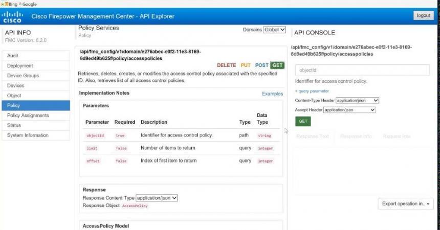Switch to the Request Info tab
The width and height of the screenshot is (440, 230).
coord(397,136)
